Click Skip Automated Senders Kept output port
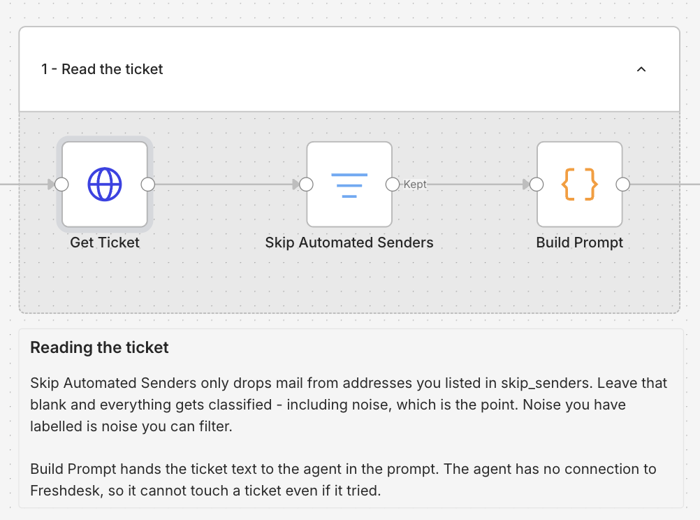 pyautogui.click(x=393, y=184)
